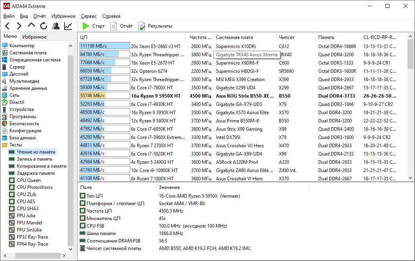Select Чтение из памяти test
415x261 pixels.
[36, 152]
